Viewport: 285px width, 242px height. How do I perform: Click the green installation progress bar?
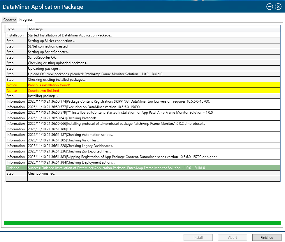click(142, 223)
